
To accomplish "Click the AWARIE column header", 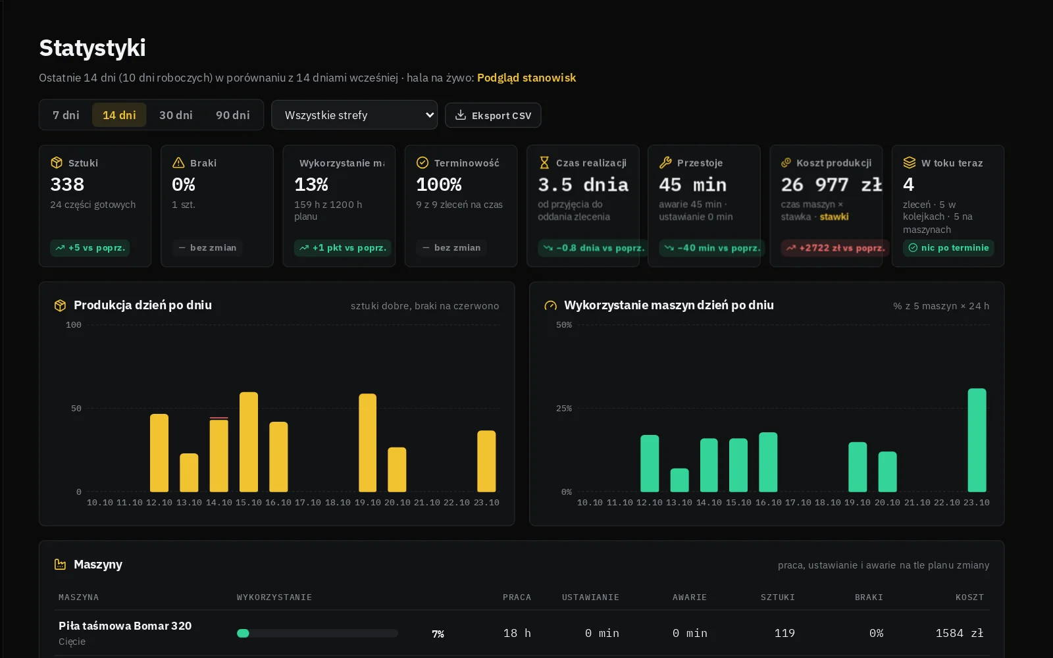I will 690,597.
